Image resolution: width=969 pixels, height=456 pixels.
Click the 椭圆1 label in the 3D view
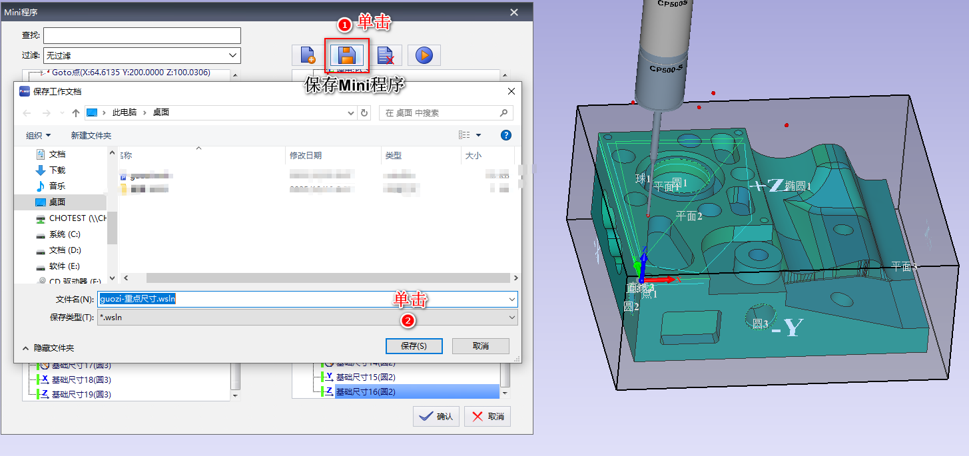[x=798, y=186]
